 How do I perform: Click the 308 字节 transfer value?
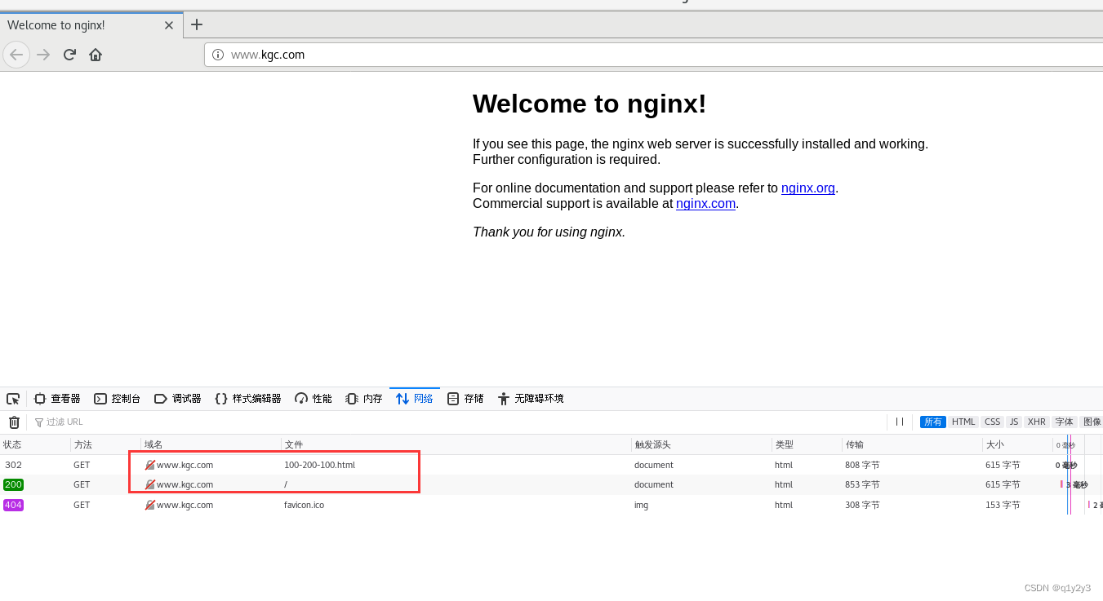[862, 505]
